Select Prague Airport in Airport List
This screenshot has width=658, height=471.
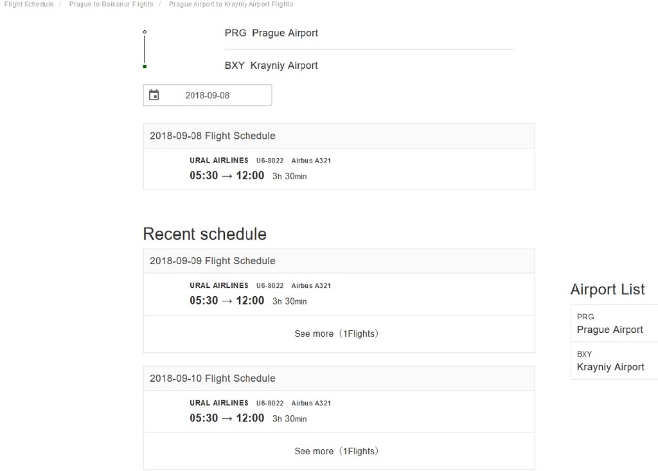click(614, 323)
